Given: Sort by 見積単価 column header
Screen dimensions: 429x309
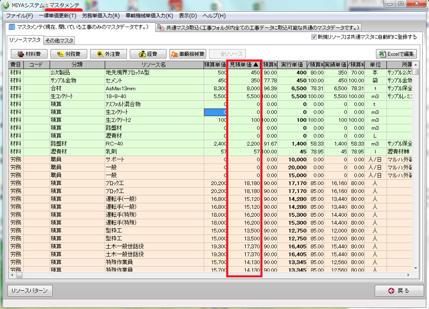Looking at the screenshot, I should tap(244, 65).
